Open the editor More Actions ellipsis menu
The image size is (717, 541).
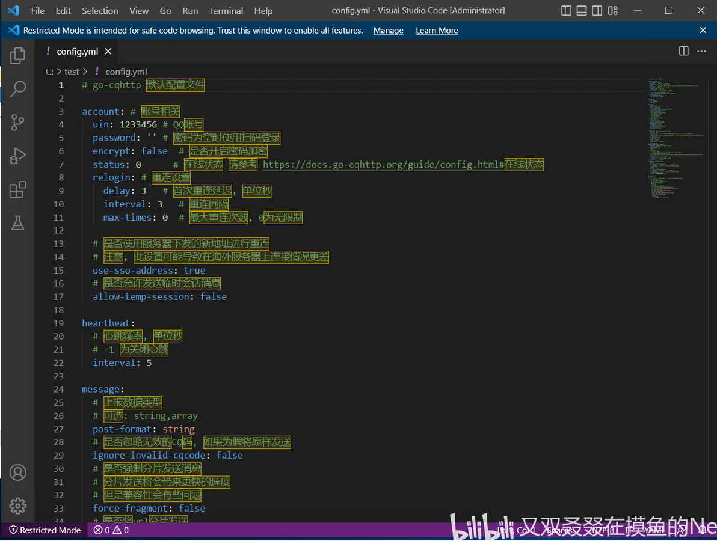point(701,51)
